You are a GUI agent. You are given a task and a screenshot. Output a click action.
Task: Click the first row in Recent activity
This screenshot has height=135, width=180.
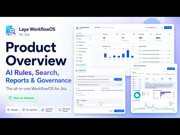(154, 51)
